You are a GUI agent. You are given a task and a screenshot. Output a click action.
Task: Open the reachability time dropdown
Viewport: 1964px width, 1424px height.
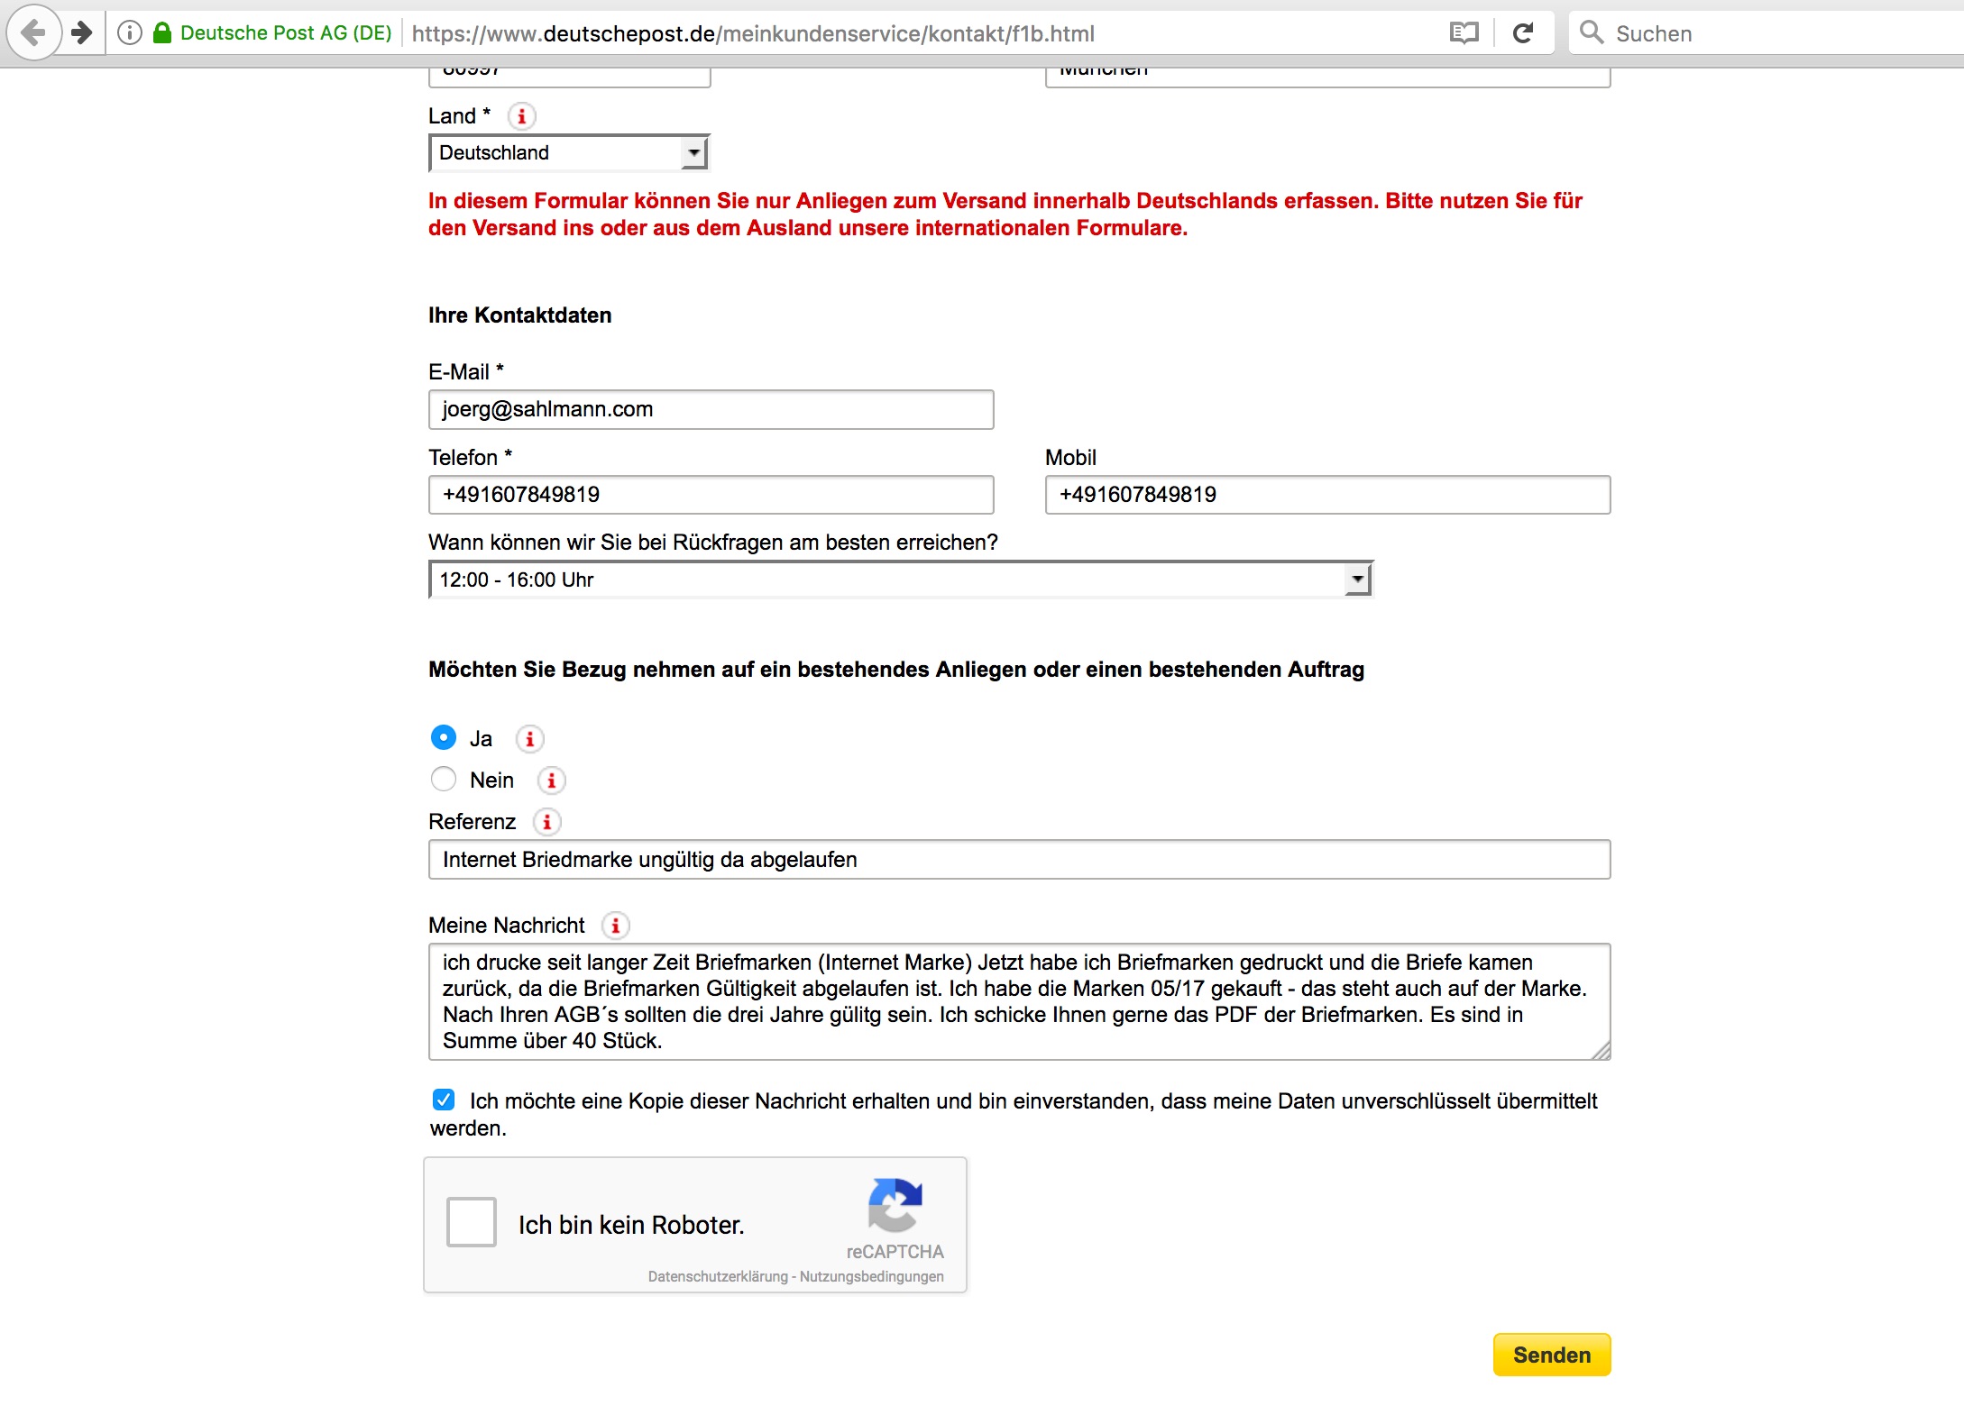click(900, 580)
